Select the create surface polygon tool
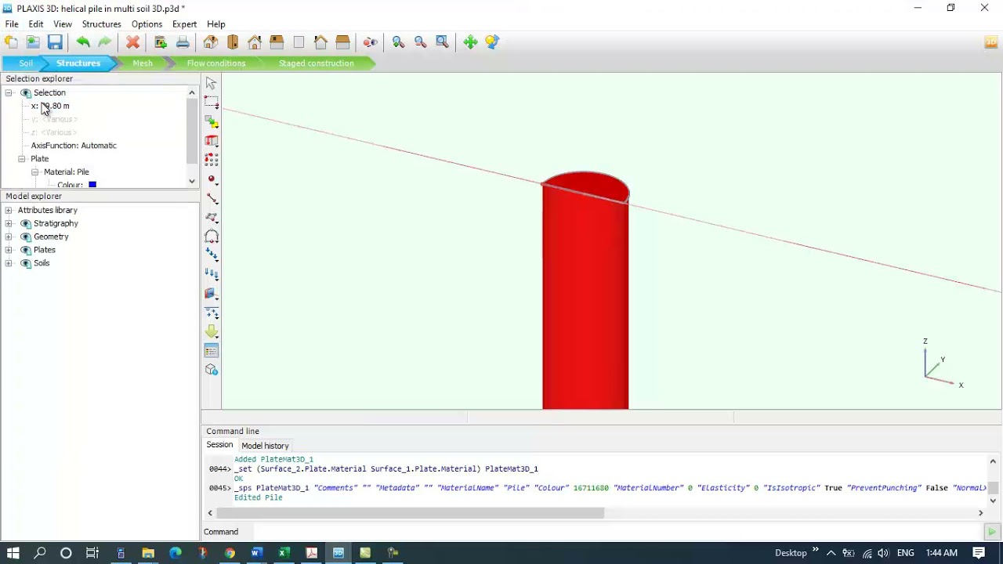This screenshot has height=564, width=1003. pyautogui.click(x=211, y=218)
